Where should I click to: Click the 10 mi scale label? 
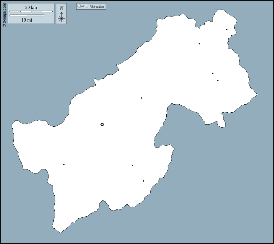[x=27, y=20]
